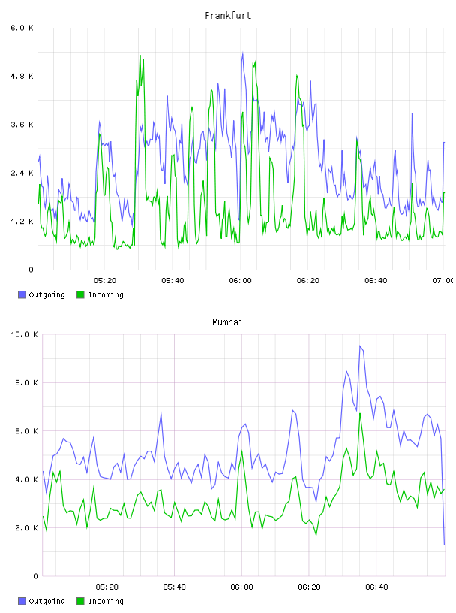Screen dimensions: 456x613
Task: Click the Outgoing label in Frankfurt legend
Action: pos(46,295)
